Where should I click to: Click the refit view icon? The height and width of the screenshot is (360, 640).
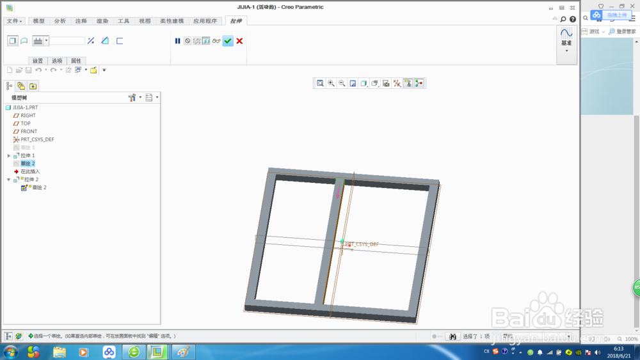(x=321, y=84)
